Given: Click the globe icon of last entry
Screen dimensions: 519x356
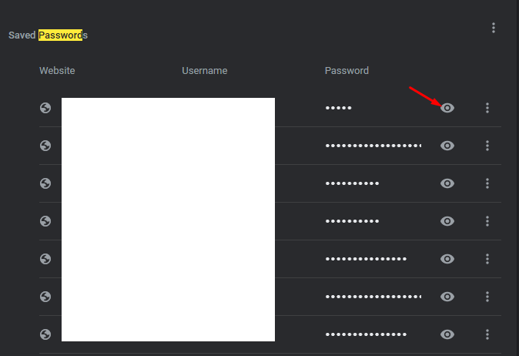Looking at the screenshot, I should coord(45,334).
